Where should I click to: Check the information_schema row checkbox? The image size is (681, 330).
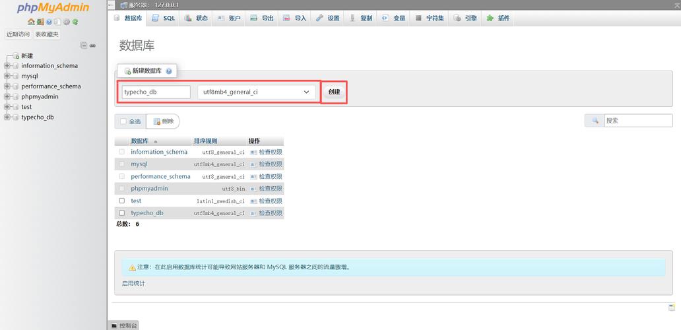coord(122,152)
